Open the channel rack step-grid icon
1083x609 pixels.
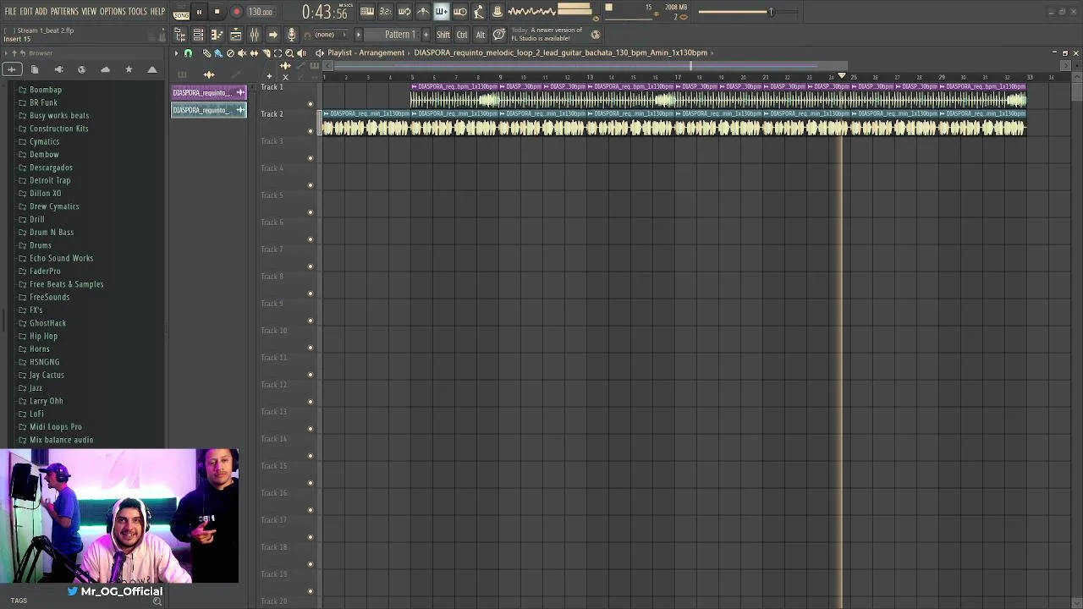pyautogui.click(x=198, y=35)
